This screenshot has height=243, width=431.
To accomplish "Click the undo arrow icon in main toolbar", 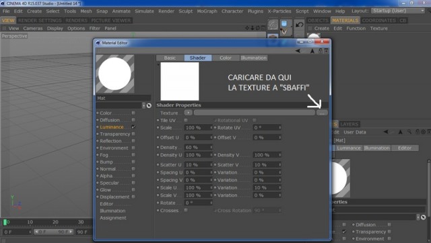I will pos(299,25).
